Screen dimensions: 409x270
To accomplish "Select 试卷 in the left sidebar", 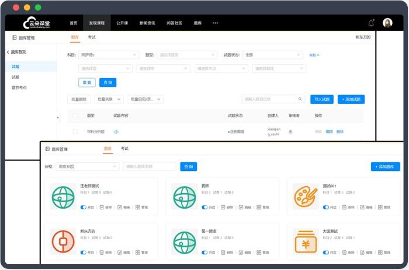I will 15,77.
